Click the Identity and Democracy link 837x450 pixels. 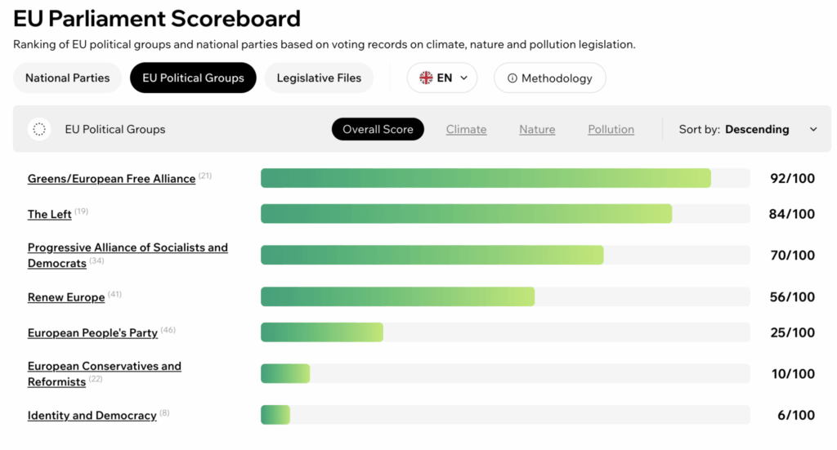tap(92, 416)
